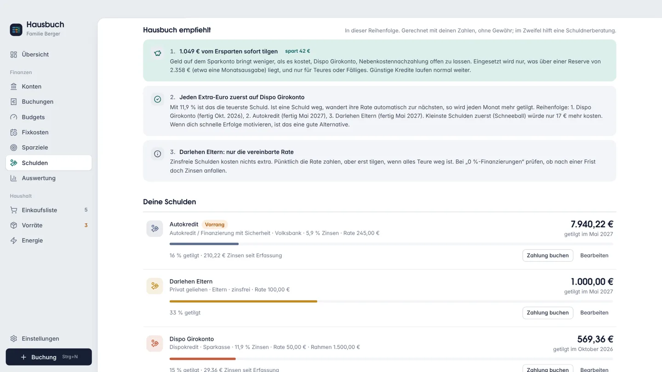Click the Dispo Girokonto red debt icon
The height and width of the screenshot is (372, 662).
(x=154, y=344)
